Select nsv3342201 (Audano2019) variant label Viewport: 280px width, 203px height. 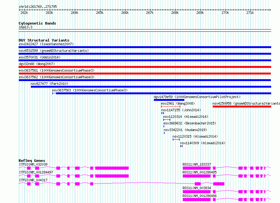185,130
